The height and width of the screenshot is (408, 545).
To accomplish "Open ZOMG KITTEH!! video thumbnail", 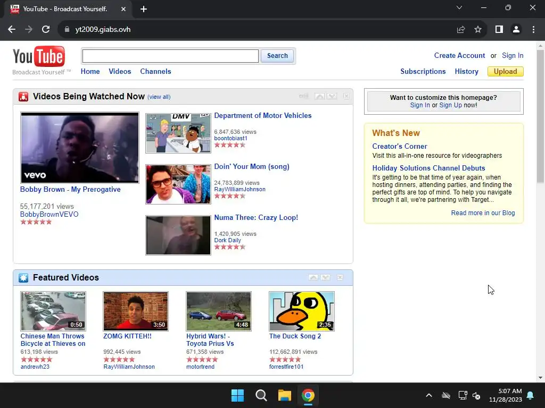I will coord(136,311).
